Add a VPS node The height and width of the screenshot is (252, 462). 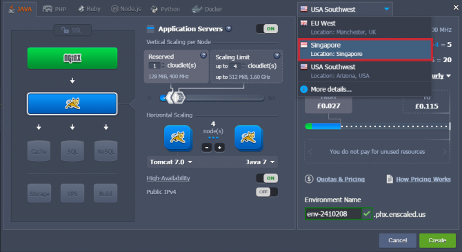tap(72, 193)
